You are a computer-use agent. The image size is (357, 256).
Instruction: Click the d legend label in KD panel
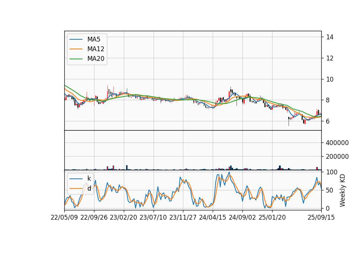(x=89, y=188)
